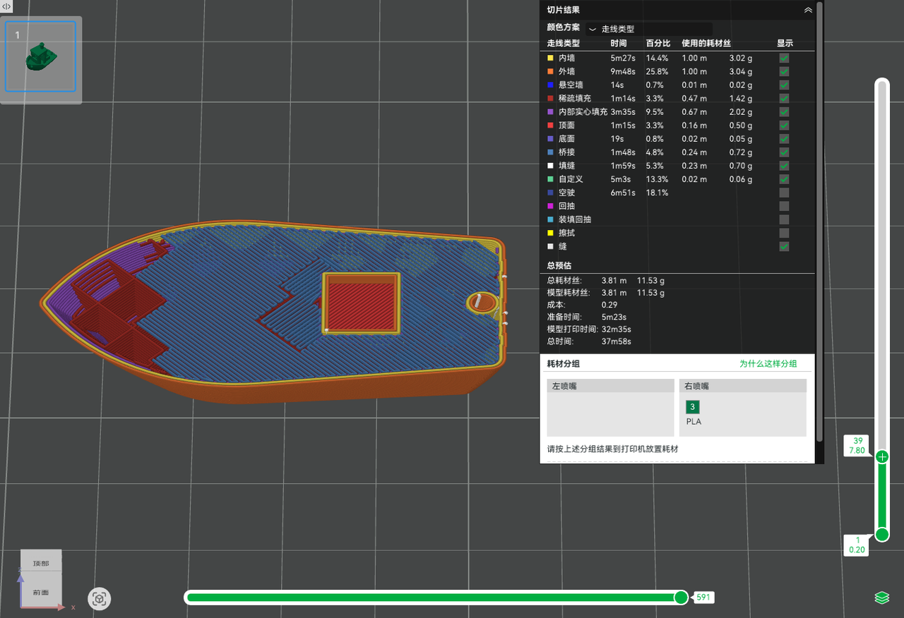Toggle display of 桥接 line type

[x=784, y=152]
